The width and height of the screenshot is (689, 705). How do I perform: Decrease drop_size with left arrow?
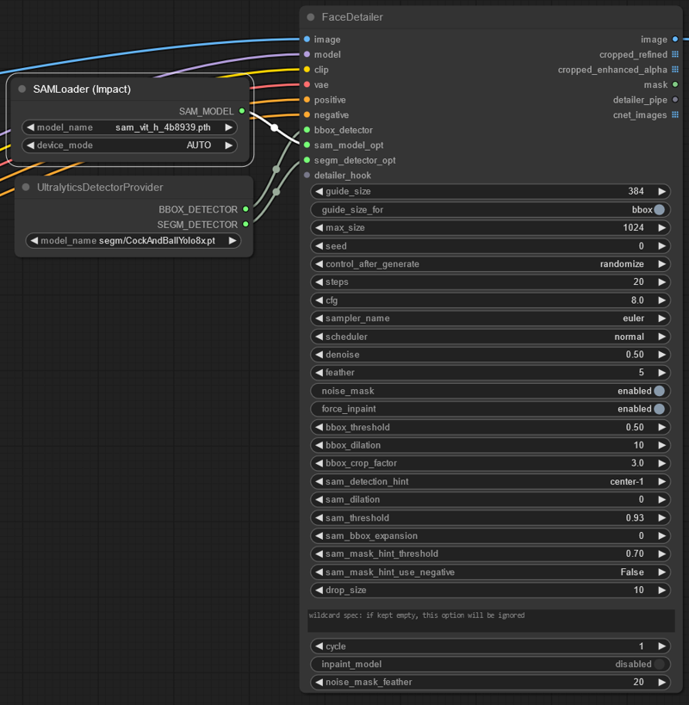319,590
